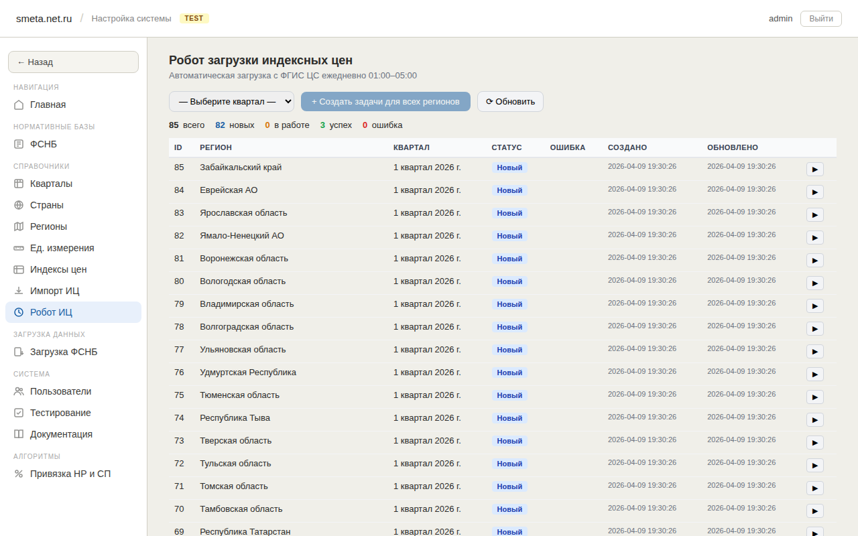
Task: Click the ruler icon for Ед. измерения
Action: (x=19, y=248)
